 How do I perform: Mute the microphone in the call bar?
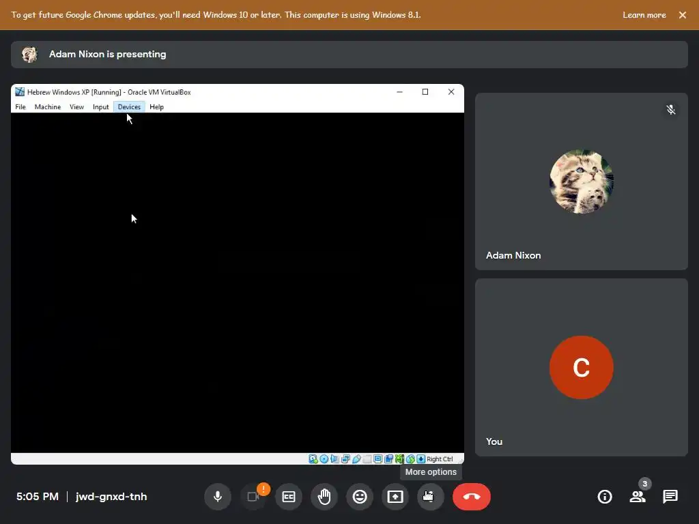click(x=218, y=497)
